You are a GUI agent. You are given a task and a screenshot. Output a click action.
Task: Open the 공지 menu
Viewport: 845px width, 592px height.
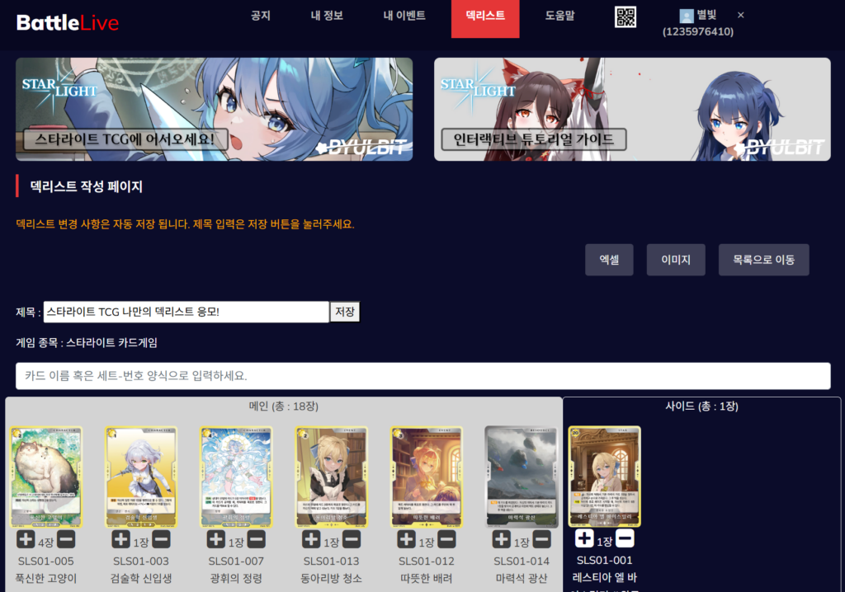261,16
